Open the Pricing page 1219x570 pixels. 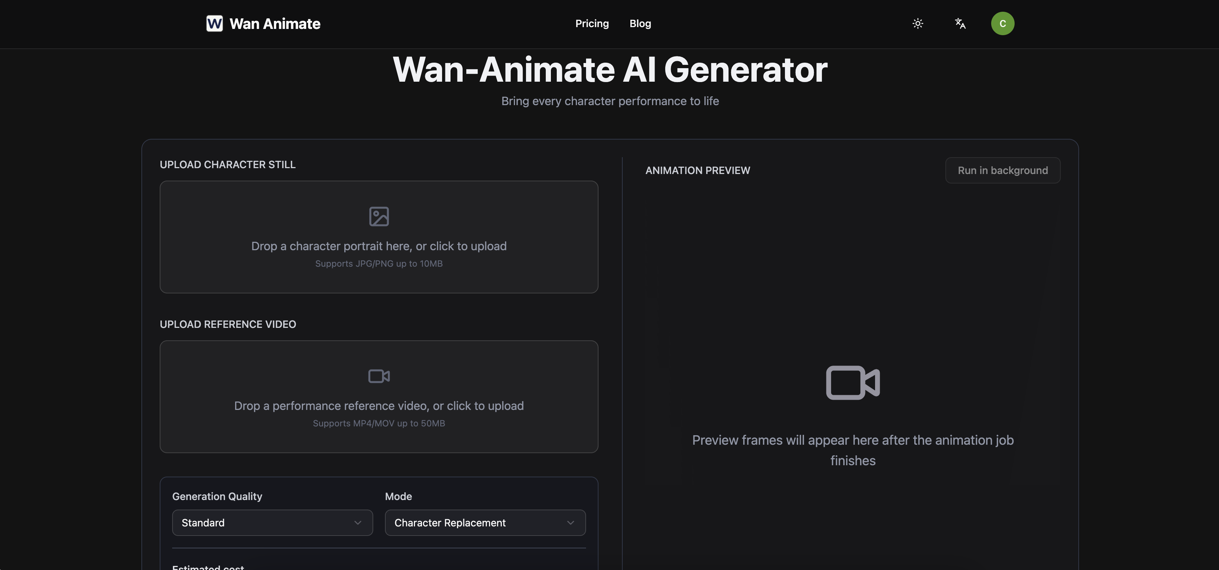coord(592,23)
